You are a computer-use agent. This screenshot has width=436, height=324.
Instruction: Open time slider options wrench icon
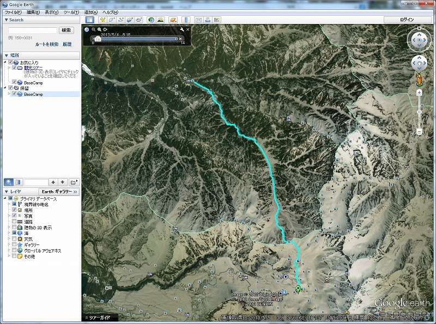point(182,29)
